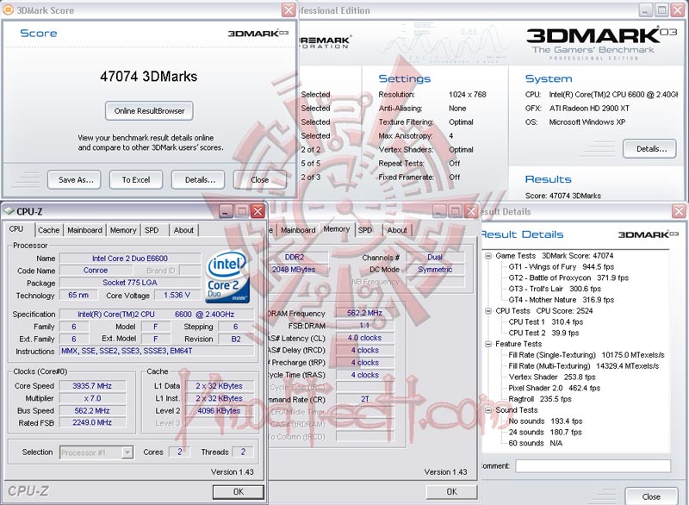Select GT1 - Wings of Fury result
The width and height of the screenshot is (689, 505).
point(562,267)
